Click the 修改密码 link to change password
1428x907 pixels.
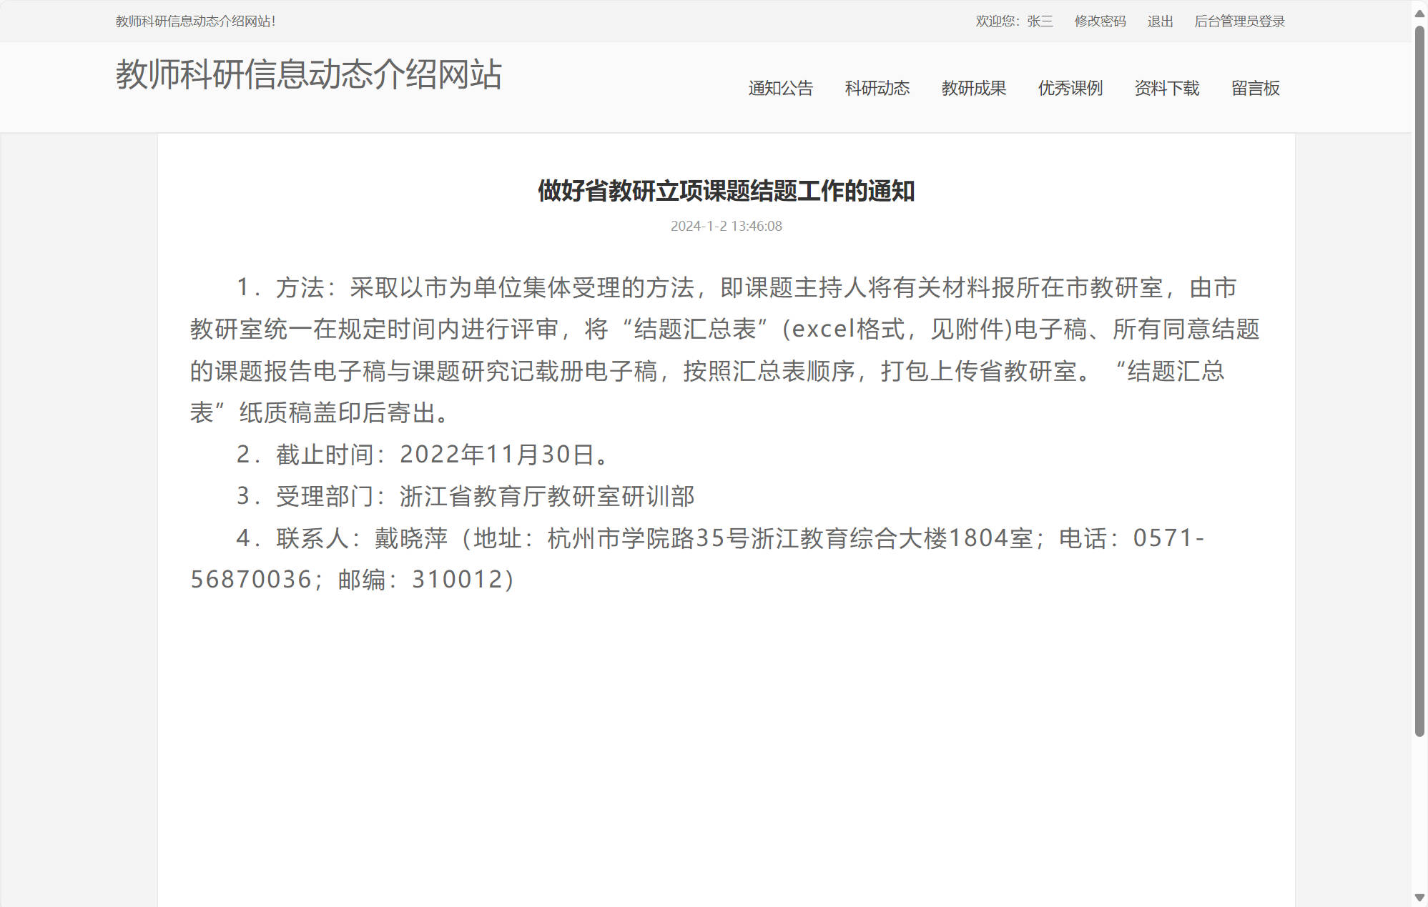click(x=1100, y=21)
